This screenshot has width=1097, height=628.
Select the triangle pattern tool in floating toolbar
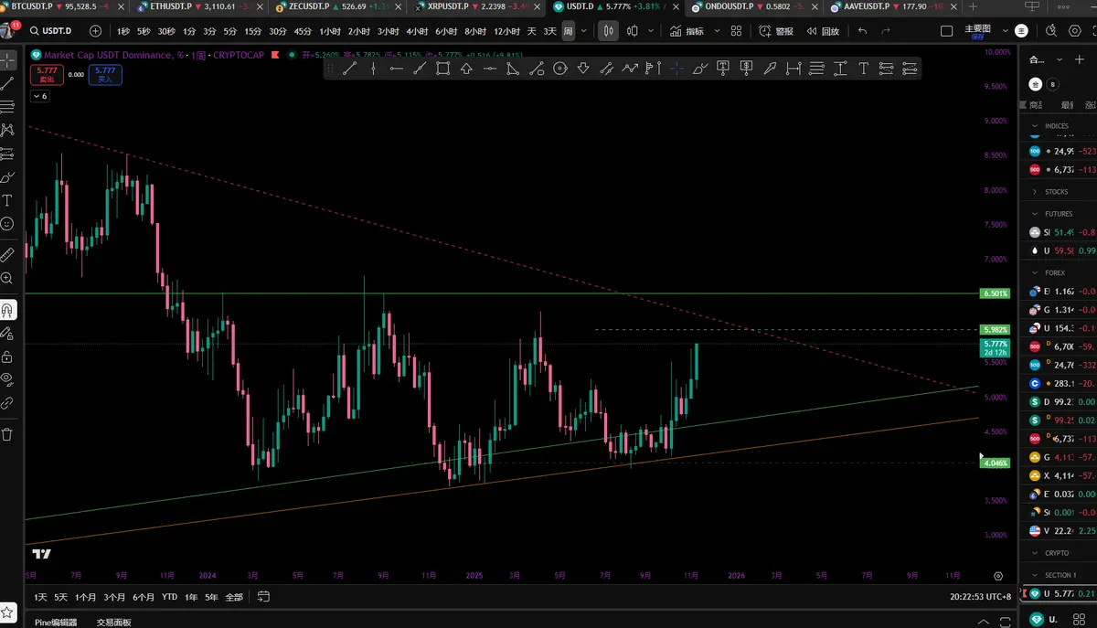[513, 69]
